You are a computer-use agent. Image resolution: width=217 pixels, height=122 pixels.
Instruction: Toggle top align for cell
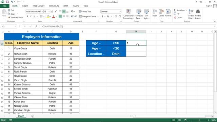click(x=60, y=12)
